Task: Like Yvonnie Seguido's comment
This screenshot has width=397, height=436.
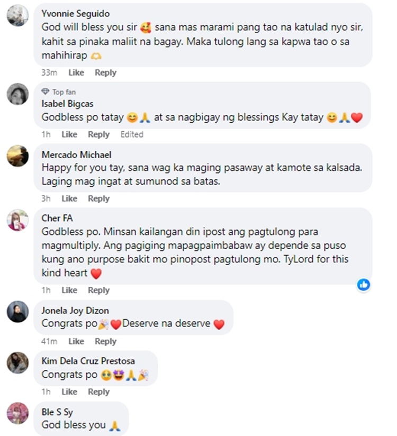Action: (76, 72)
